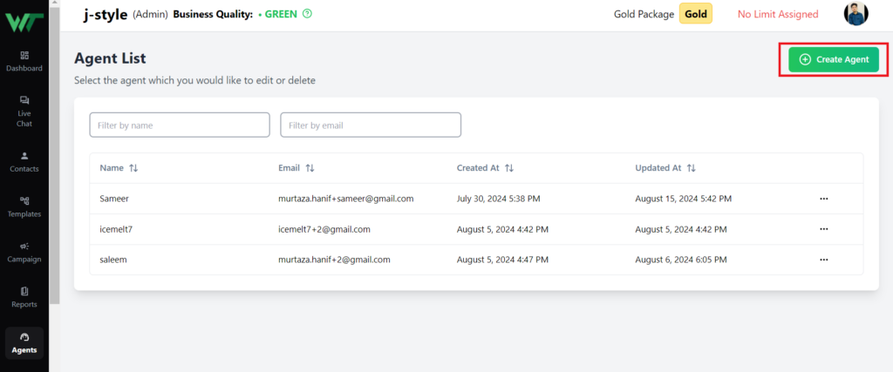Open Live Chat from sidebar
Screen dimensions: 893x372
pyautogui.click(x=24, y=111)
